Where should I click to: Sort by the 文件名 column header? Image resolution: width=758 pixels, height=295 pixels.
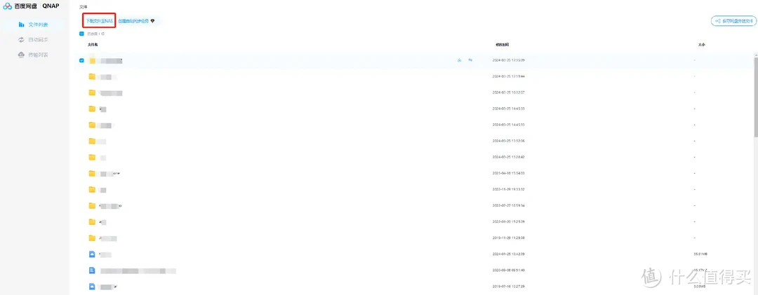[x=93, y=44]
